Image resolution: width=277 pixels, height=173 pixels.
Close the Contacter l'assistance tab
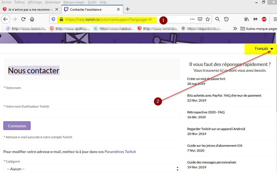(x=118, y=9)
